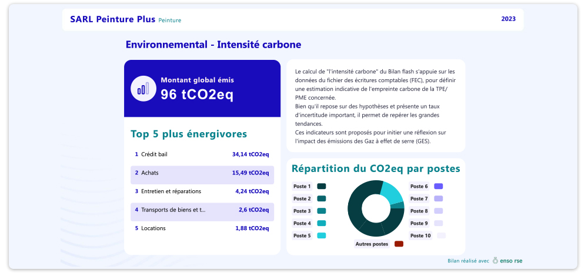
Task: Toggle the Poste 8 legend label
Action: 419,211
